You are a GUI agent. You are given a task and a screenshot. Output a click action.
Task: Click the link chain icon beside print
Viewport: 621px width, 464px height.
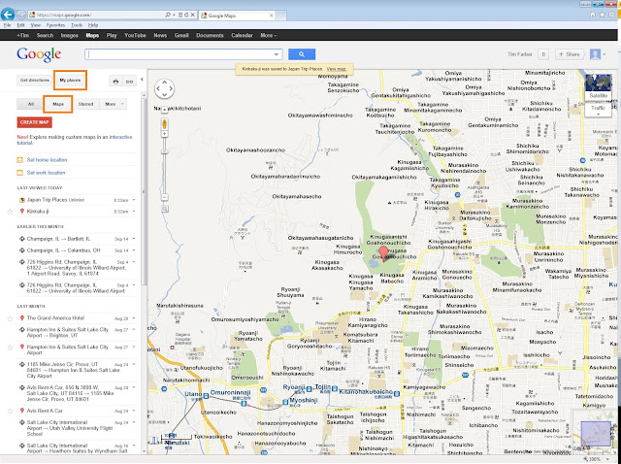point(129,82)
